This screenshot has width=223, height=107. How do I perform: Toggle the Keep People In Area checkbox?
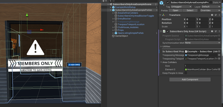pyautogui.click(x=186, y=73)
